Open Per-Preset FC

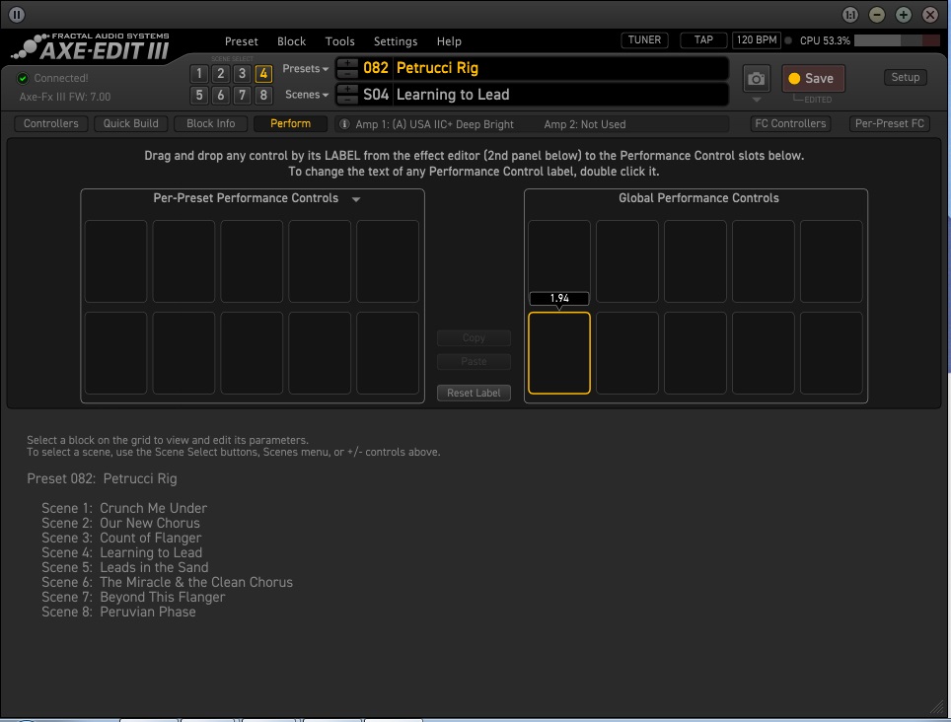[889, 123]
